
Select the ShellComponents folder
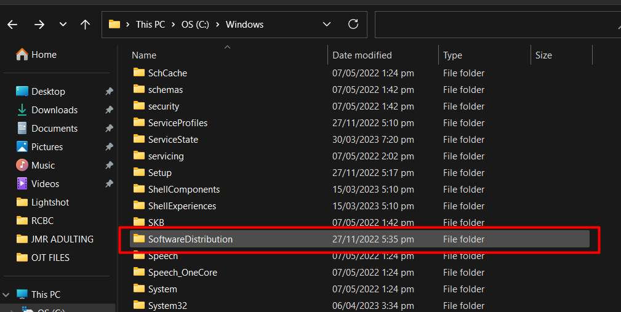[359, 190]
